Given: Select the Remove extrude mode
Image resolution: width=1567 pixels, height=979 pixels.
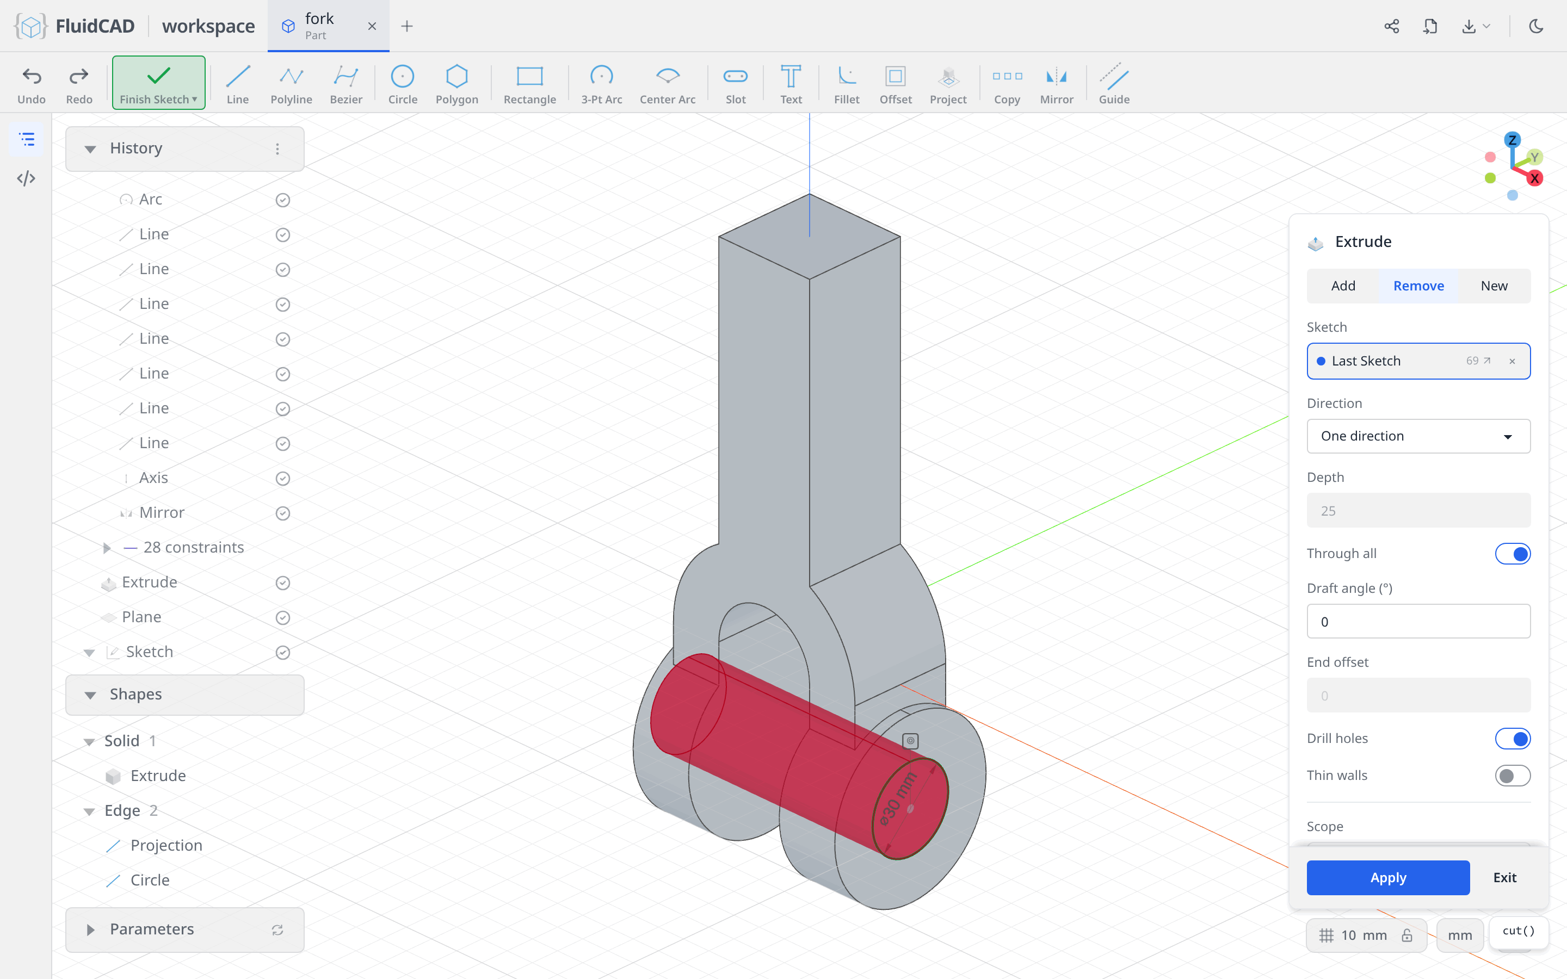Looking at the screenshot, I should pyautogui.click(x=1418, y=286).
